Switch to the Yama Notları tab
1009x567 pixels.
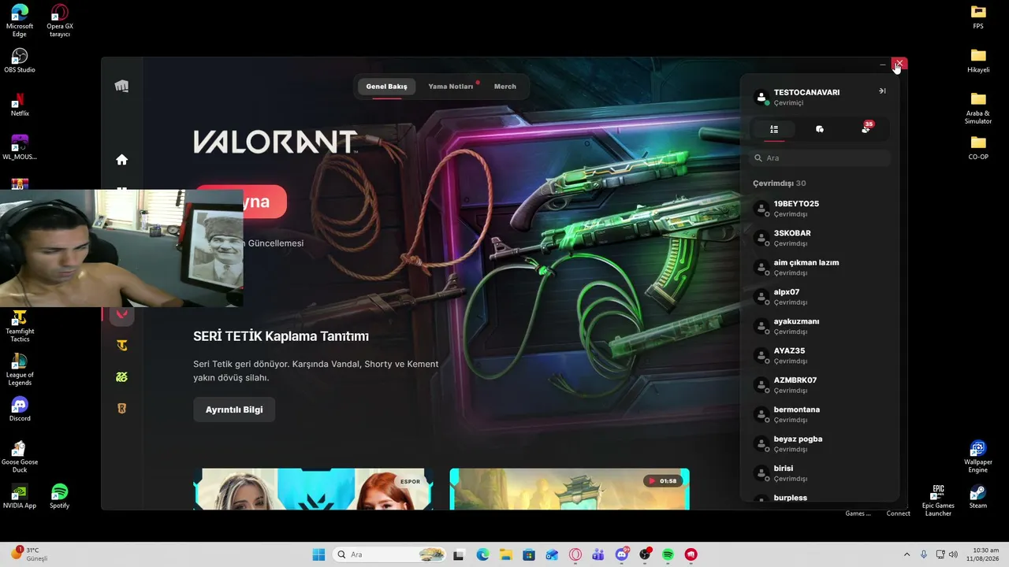(451, 87)
